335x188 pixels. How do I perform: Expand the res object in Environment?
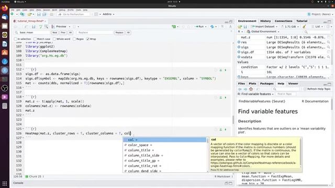coord(239,42)
